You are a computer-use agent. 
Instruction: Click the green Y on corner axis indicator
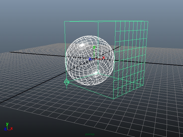[x=7, y=124]
